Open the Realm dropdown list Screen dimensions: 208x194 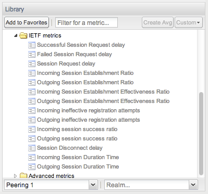tap(151, 185)
